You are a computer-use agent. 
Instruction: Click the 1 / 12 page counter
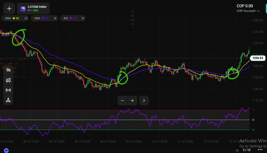coord(247,150)
